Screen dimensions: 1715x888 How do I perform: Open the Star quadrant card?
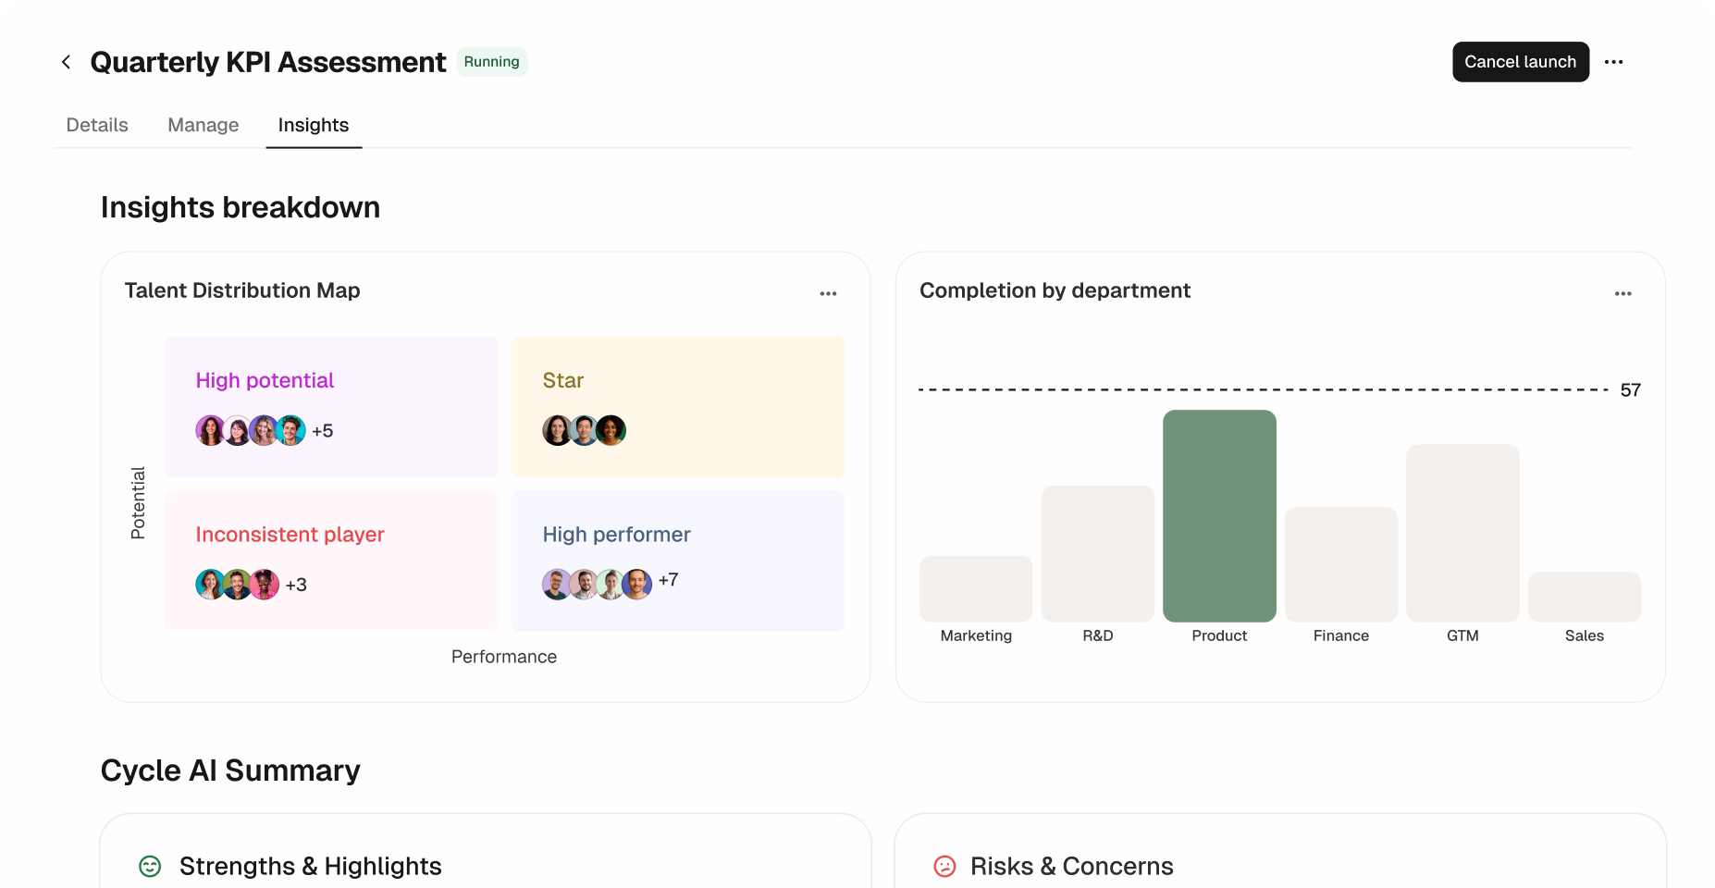click(678, 407)
